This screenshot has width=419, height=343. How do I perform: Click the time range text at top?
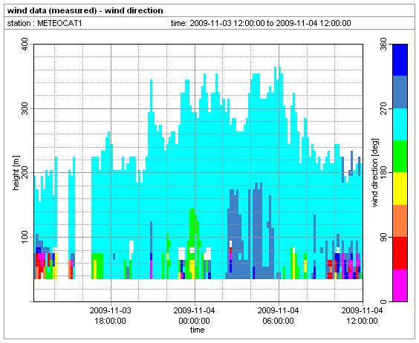point(261,23)
